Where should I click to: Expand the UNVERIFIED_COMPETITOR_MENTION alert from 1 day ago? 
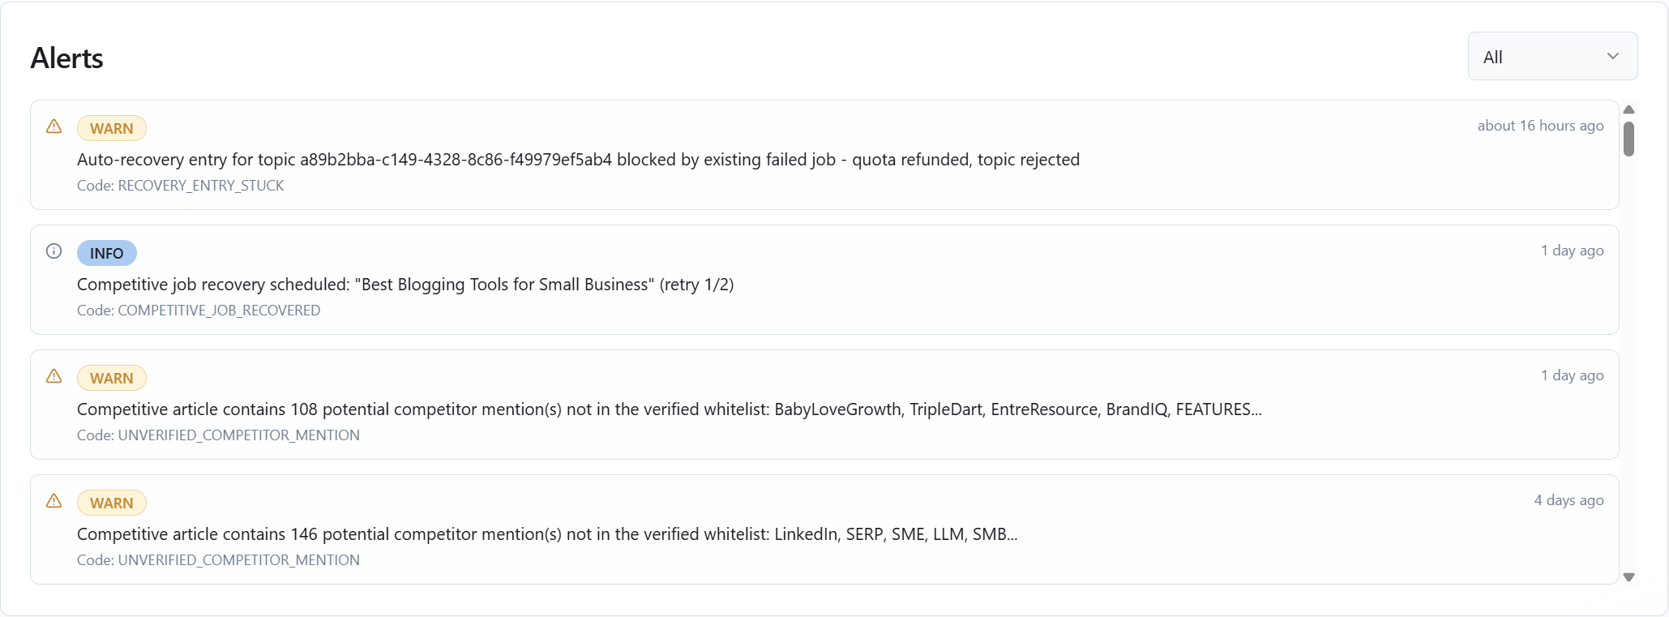(x=824, y=405)
